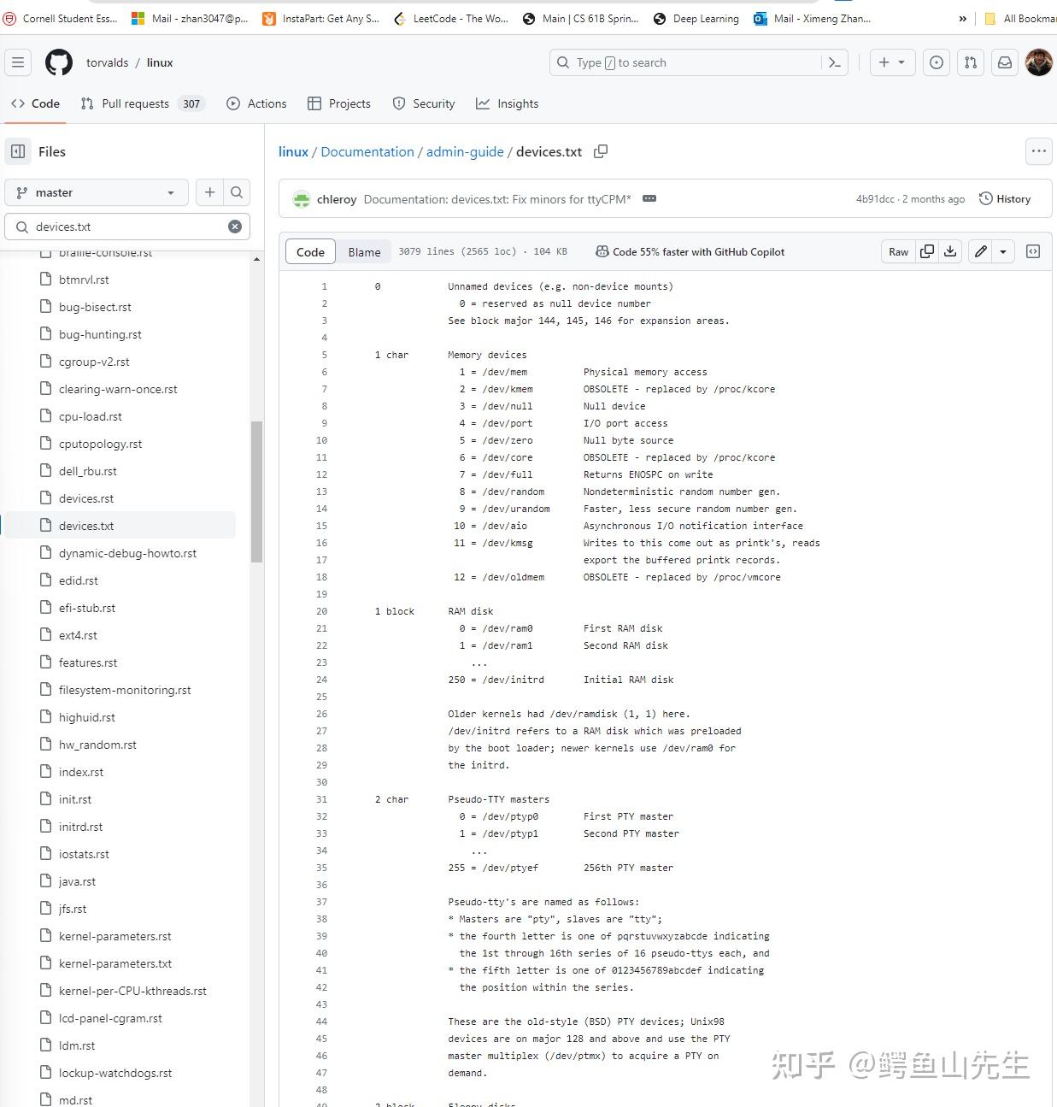Open the create new plus dropdown

tap(891, 62)
